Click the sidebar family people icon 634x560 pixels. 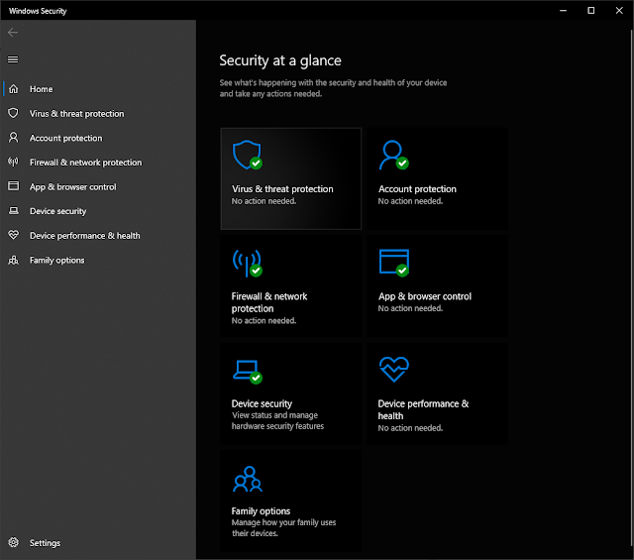pyautogui.click(x=13, y=260)
